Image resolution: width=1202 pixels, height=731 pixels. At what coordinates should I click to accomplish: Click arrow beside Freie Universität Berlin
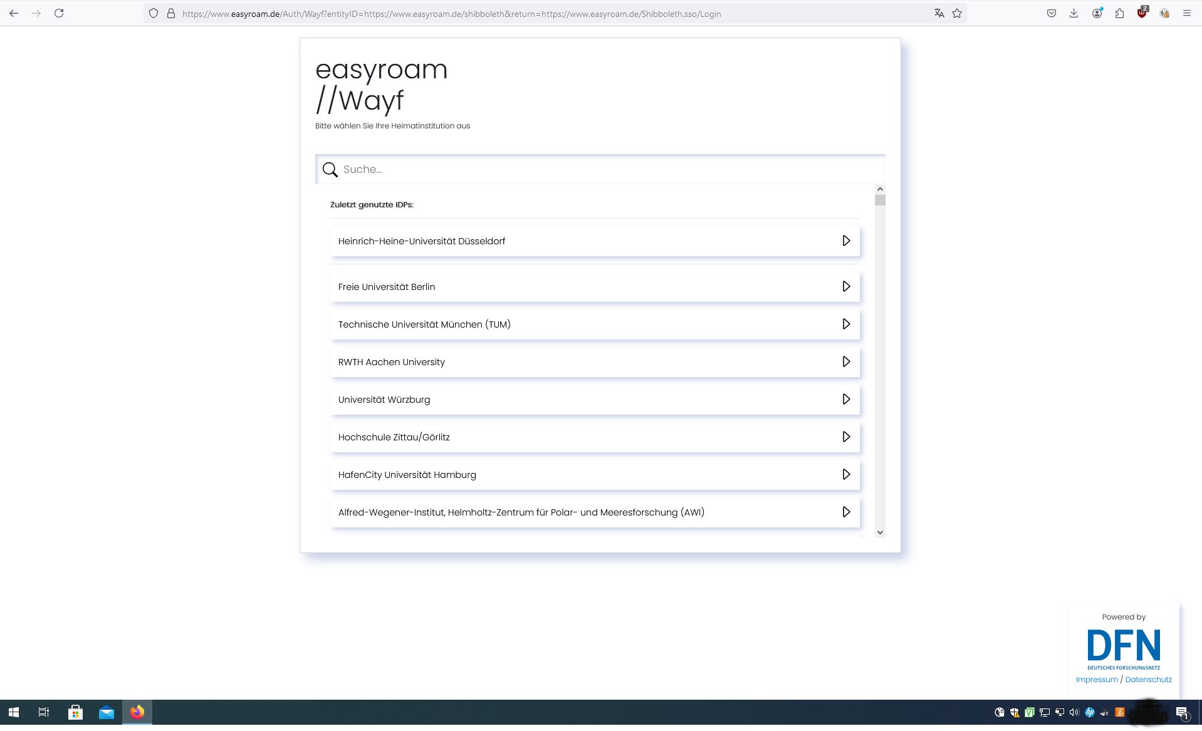coord(846,286)
